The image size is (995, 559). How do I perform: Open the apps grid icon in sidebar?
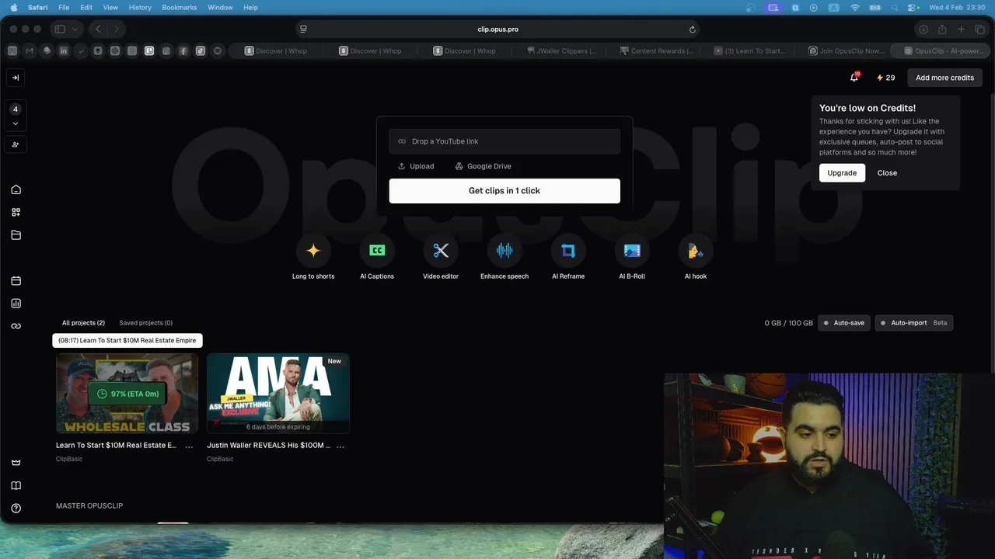tap(16, 212)
